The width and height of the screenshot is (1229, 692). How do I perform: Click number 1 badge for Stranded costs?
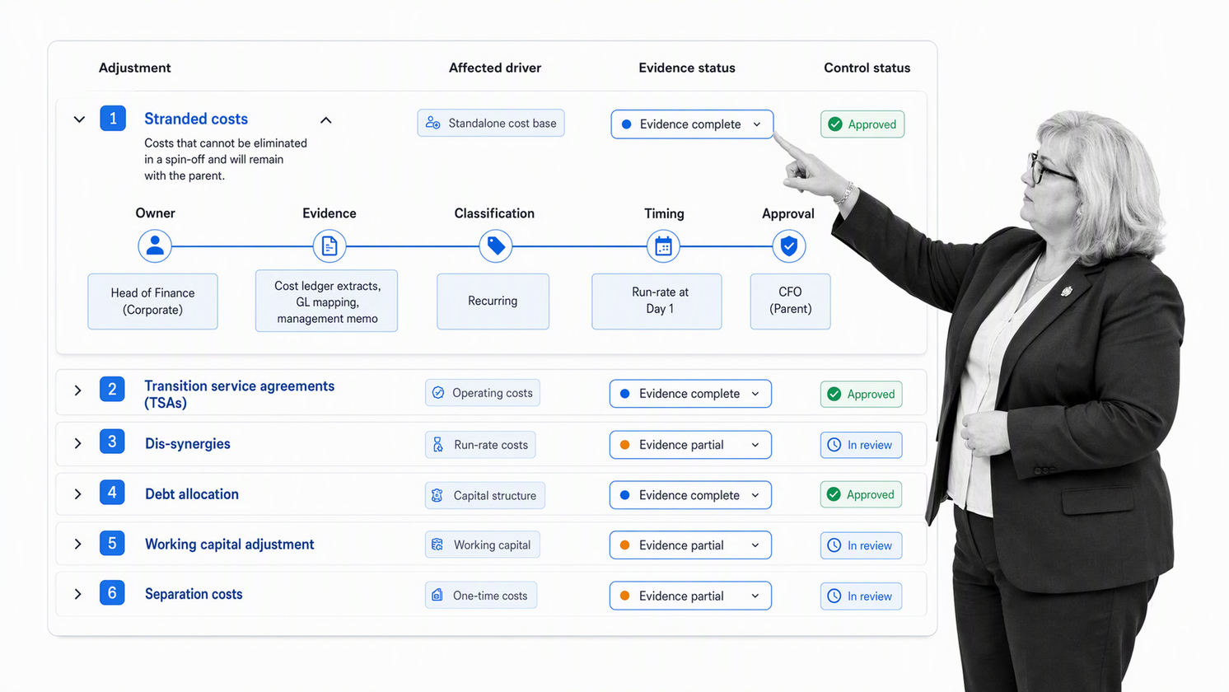pyautogui.click(x=113, y=119)
